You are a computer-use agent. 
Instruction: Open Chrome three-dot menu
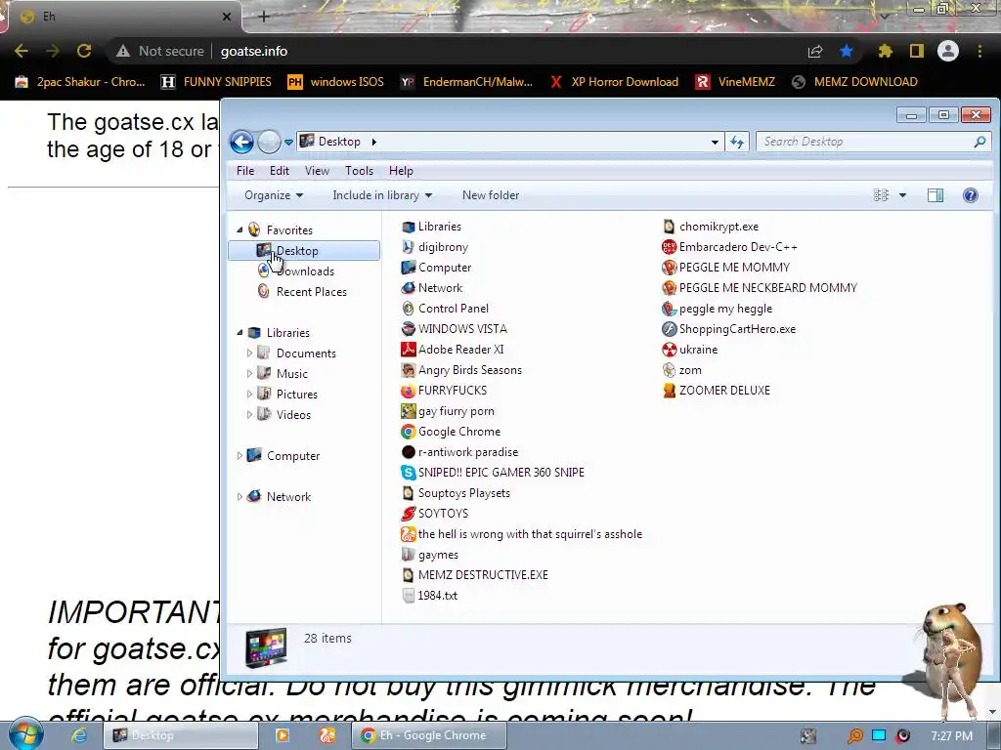click(979, 51)
